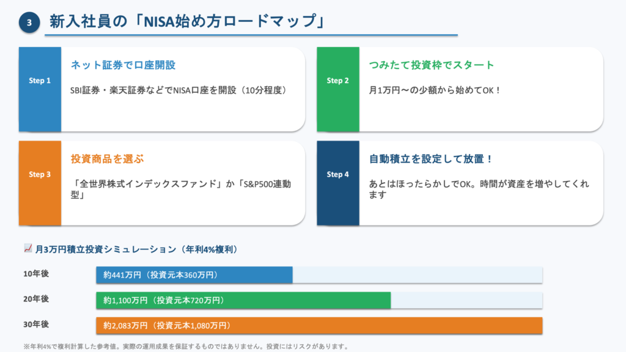Select the green Step 2 block
This screenshot has width=626, height=352.
[338, 89]
